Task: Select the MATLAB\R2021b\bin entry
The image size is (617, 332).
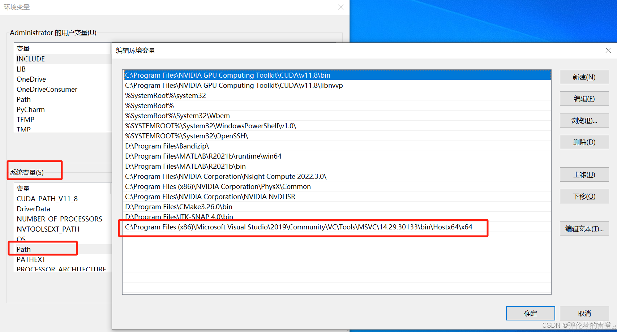Action: (x=337, y=166)
